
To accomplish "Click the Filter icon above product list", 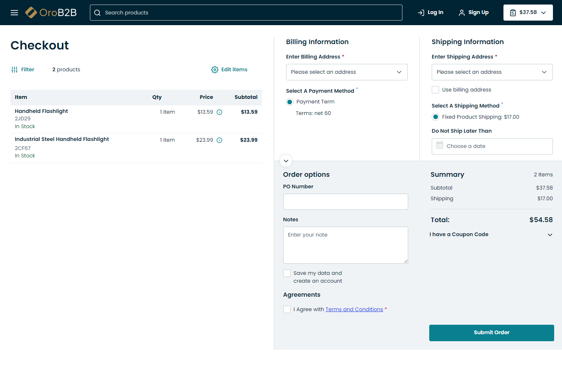I will (14, 70).
